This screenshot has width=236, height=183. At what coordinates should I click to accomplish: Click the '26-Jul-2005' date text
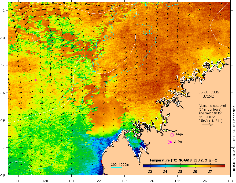pos(209,92)
